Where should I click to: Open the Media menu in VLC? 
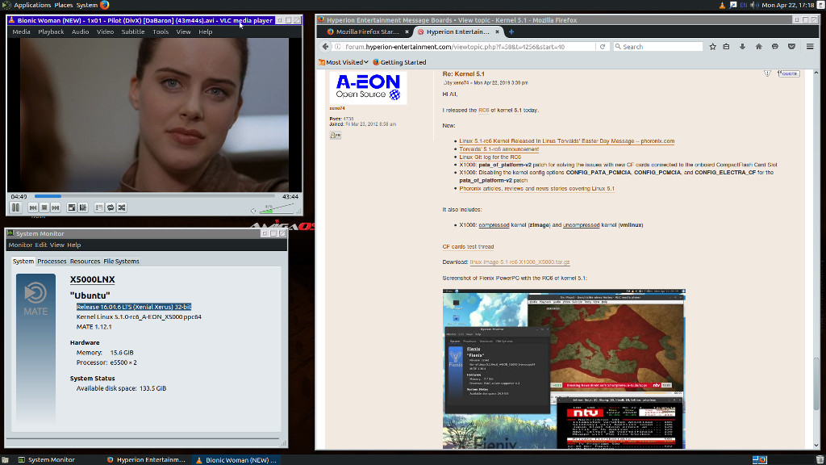click(21, 31)
